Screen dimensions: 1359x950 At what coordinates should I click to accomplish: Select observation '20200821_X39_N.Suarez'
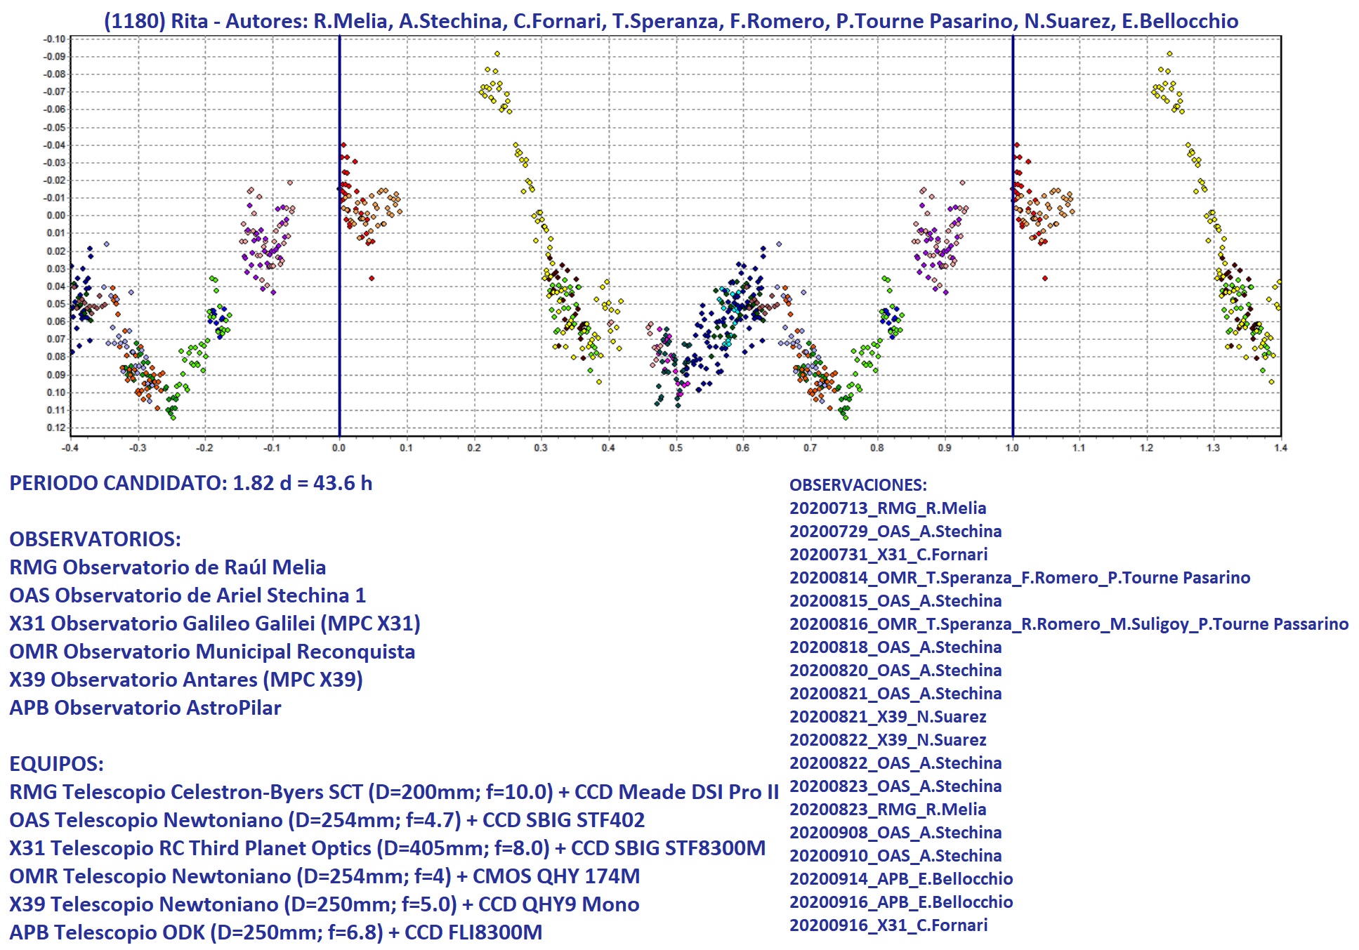click(887, 717)
